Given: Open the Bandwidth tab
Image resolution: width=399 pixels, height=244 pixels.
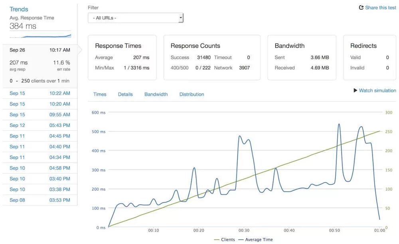Looking at the screenshot, I should (x=156, y=94).
